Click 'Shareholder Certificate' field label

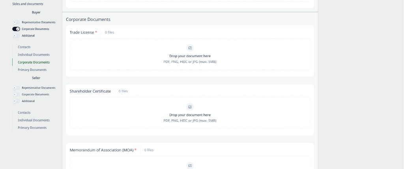pos(90,91)
